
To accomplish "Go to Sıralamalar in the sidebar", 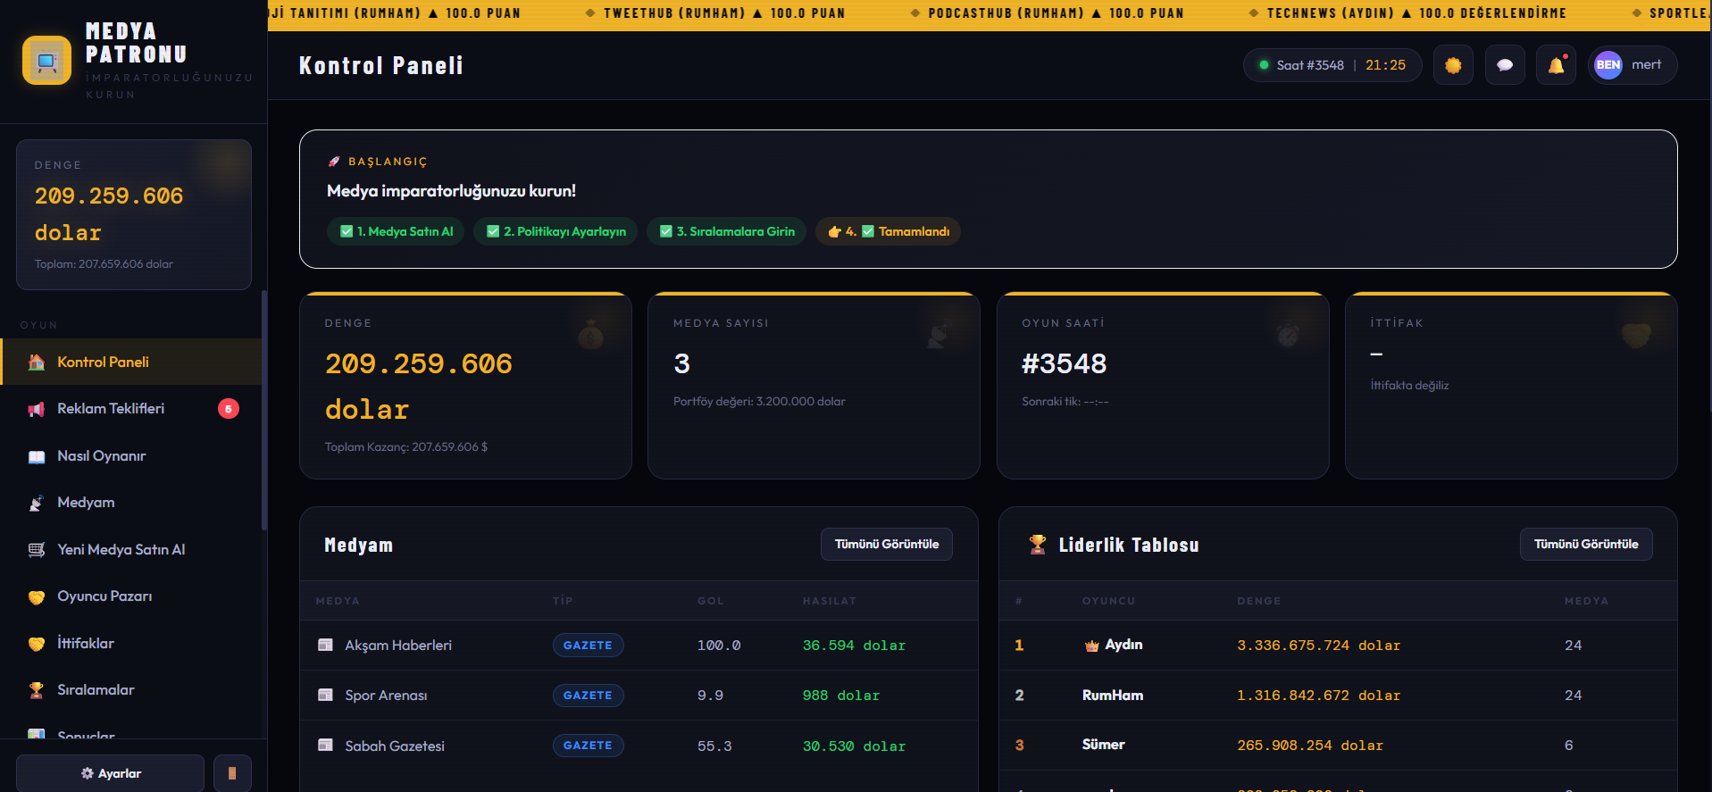I will (131, 690).
